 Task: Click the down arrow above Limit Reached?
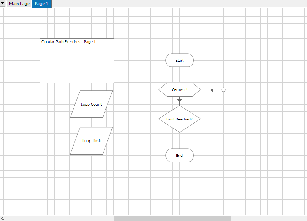[179, 101]
